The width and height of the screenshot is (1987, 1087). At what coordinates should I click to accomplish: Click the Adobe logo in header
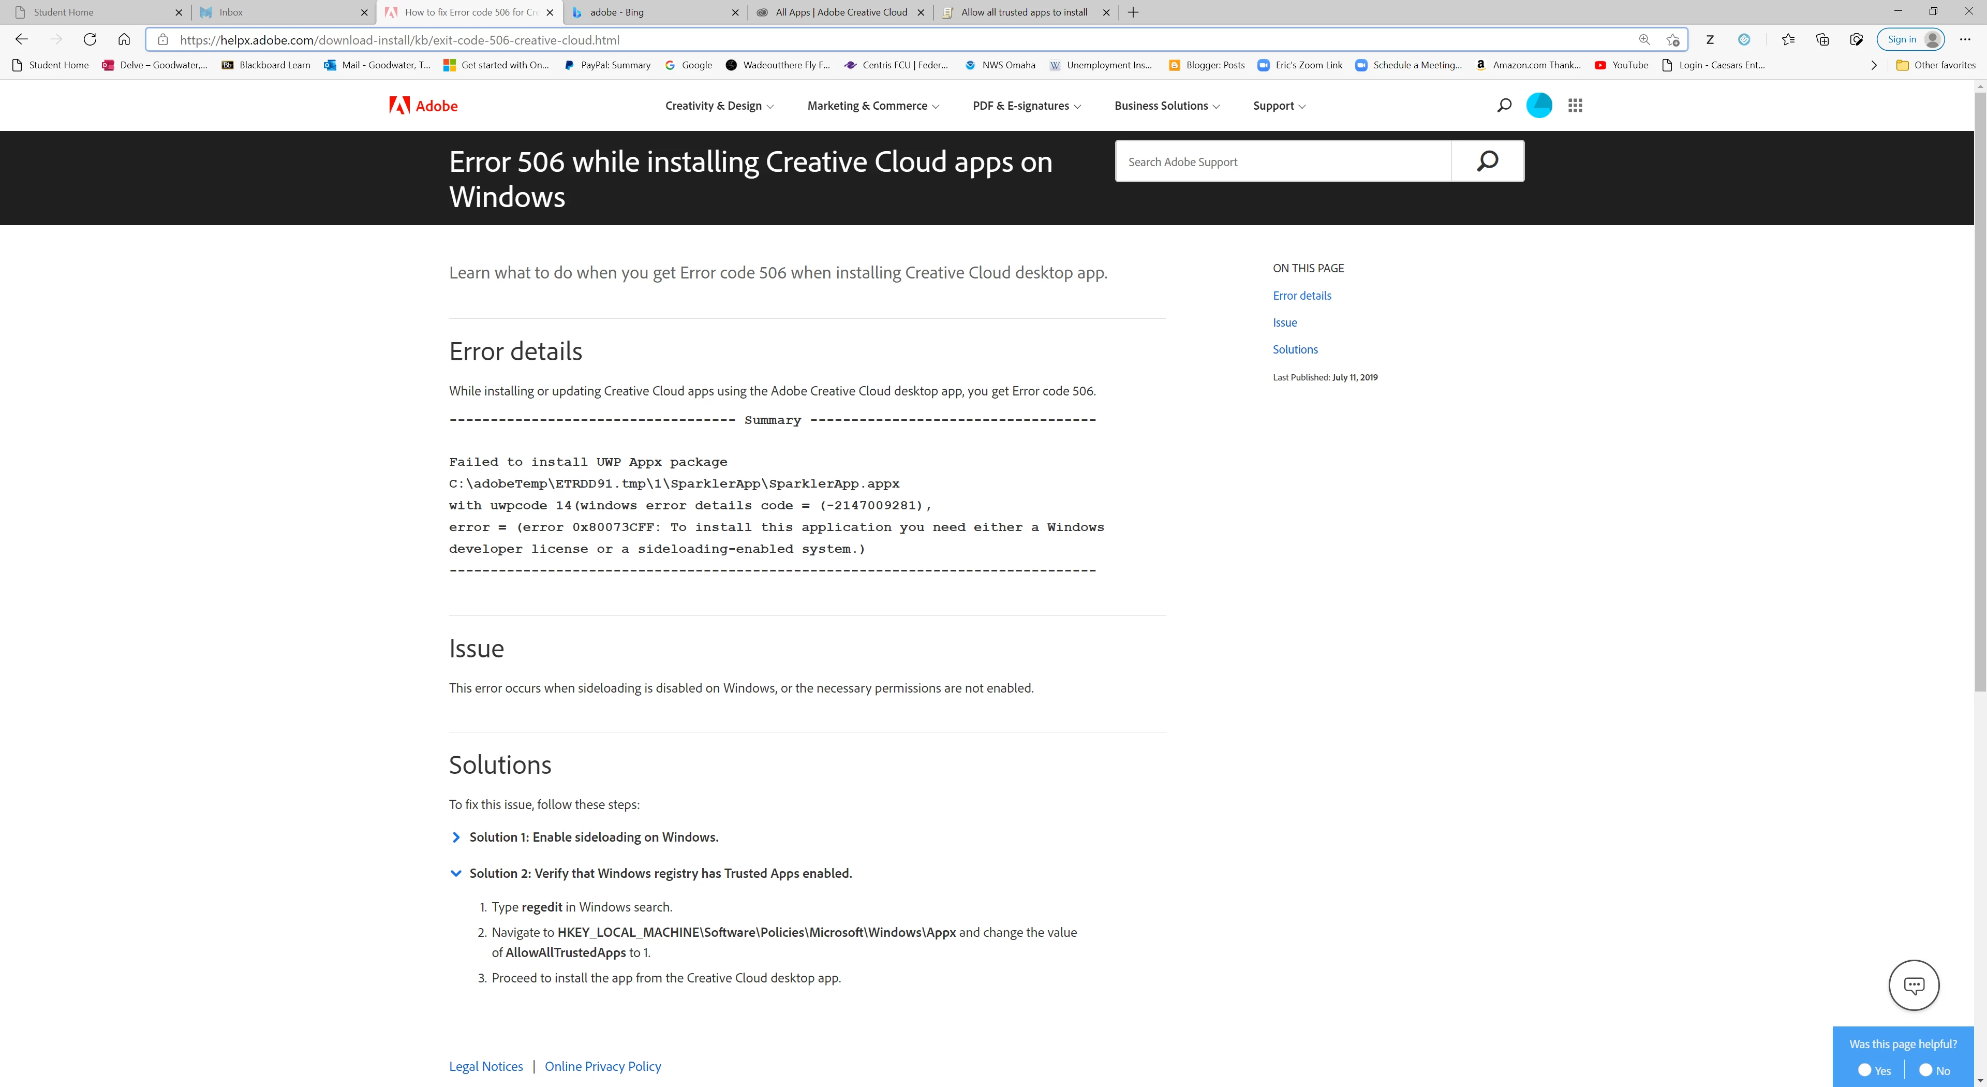click(423, 106)
